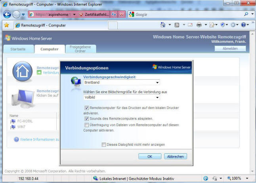
Task: Expand the toolbar overflow chevron
Action: coord(253,22)
